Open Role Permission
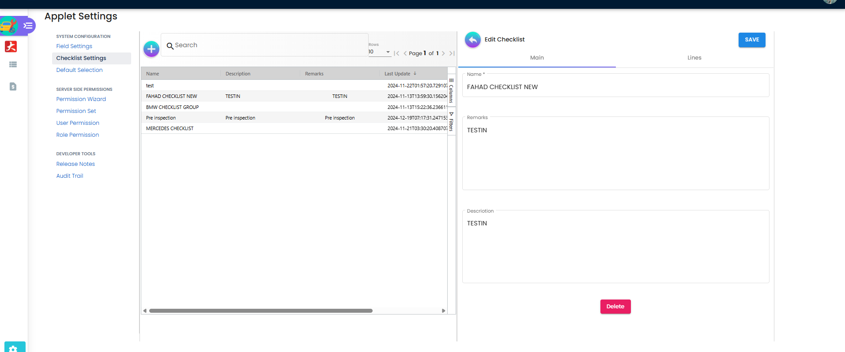Screen dimensions: 845x352 pos(78,135)
